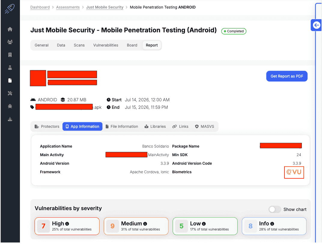The height and width of the screenshot is (244, 322).
Task: Click the Low severity info icon
Action: click(x=204, y=224)
